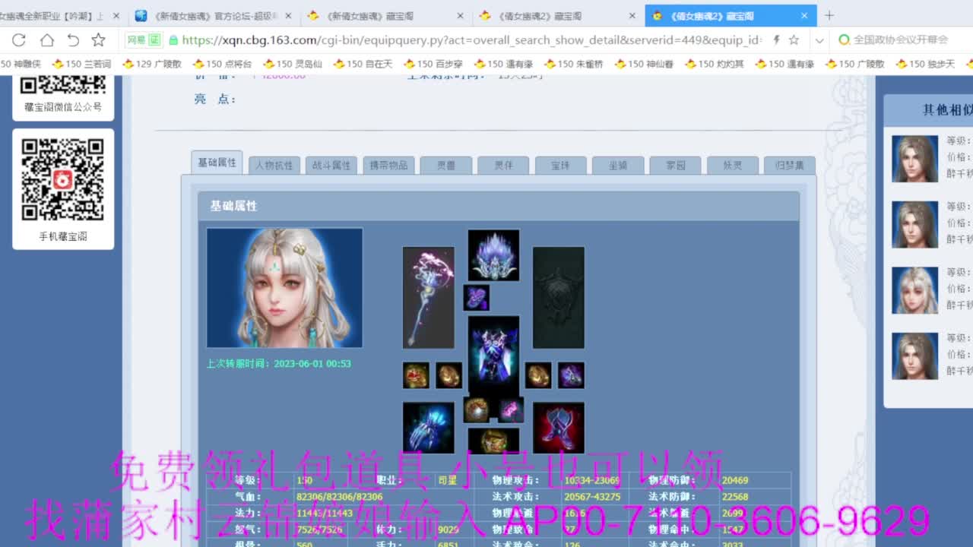The width and height of the screenshot is (973, 547).
Task: Open the 宝珠 tab
Action: click(x=561, y=165)
